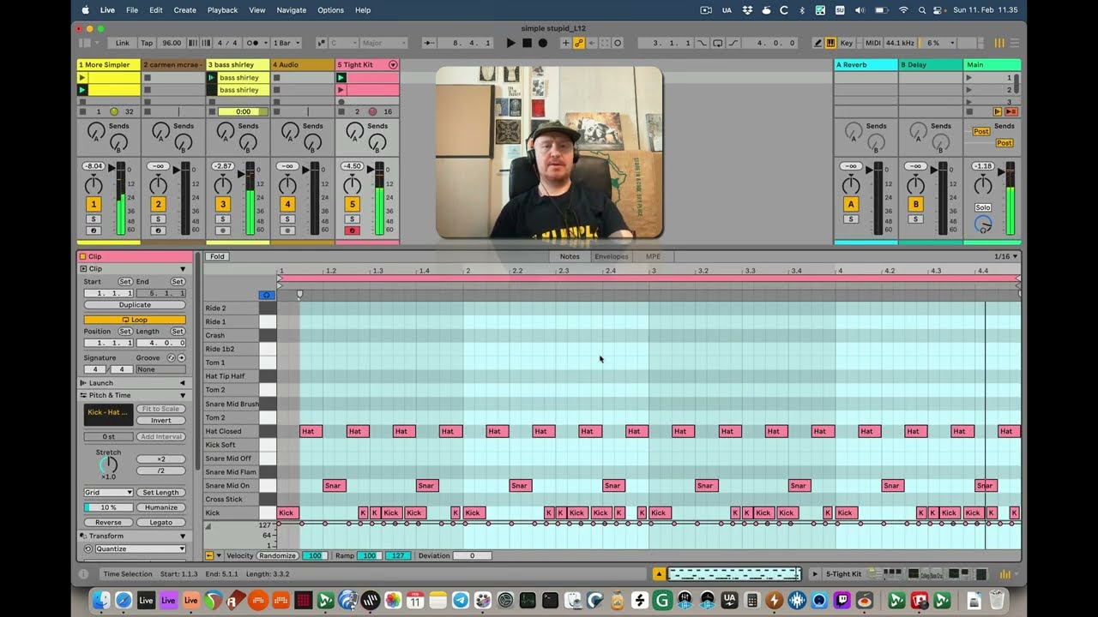Click the Fold button
Viewport: 1098px width, 617px height.
pyautogui.click(x=217, y=256)
